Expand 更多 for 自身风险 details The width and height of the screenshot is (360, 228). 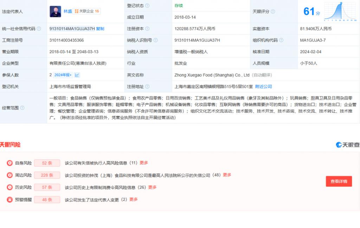click(x=144, y=163)
